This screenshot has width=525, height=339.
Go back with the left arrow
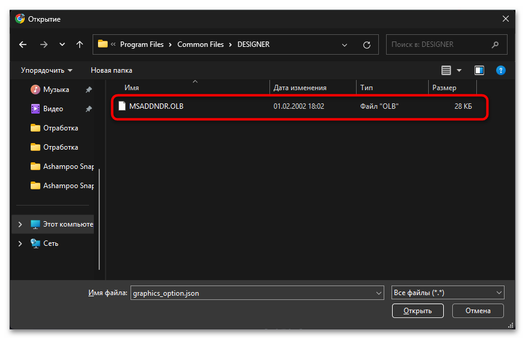(23, 44)
